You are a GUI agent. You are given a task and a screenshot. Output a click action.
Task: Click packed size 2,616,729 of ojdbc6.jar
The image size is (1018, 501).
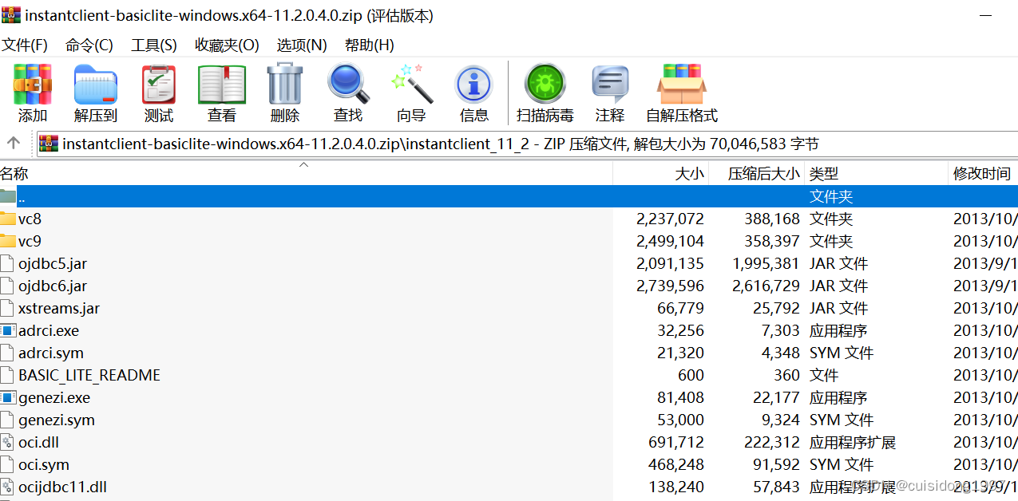click(x=766, y=286)
